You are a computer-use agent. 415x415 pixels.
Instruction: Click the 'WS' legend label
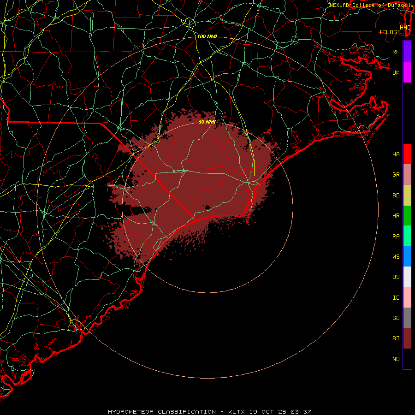tap(396, 257)
